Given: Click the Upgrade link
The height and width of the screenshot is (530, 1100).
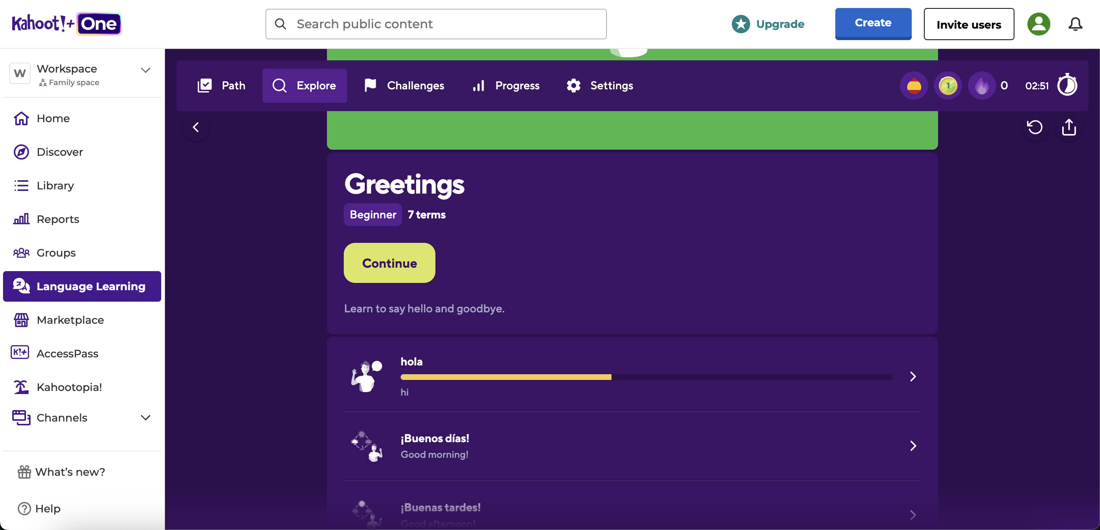Looking at the screenshot, I should tap(780, 24).
